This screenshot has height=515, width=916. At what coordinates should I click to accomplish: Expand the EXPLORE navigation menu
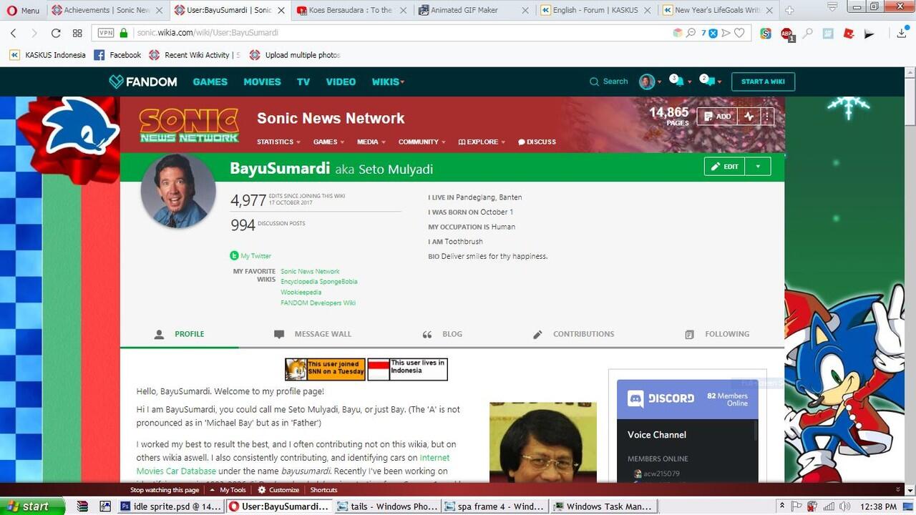point(482,142)
